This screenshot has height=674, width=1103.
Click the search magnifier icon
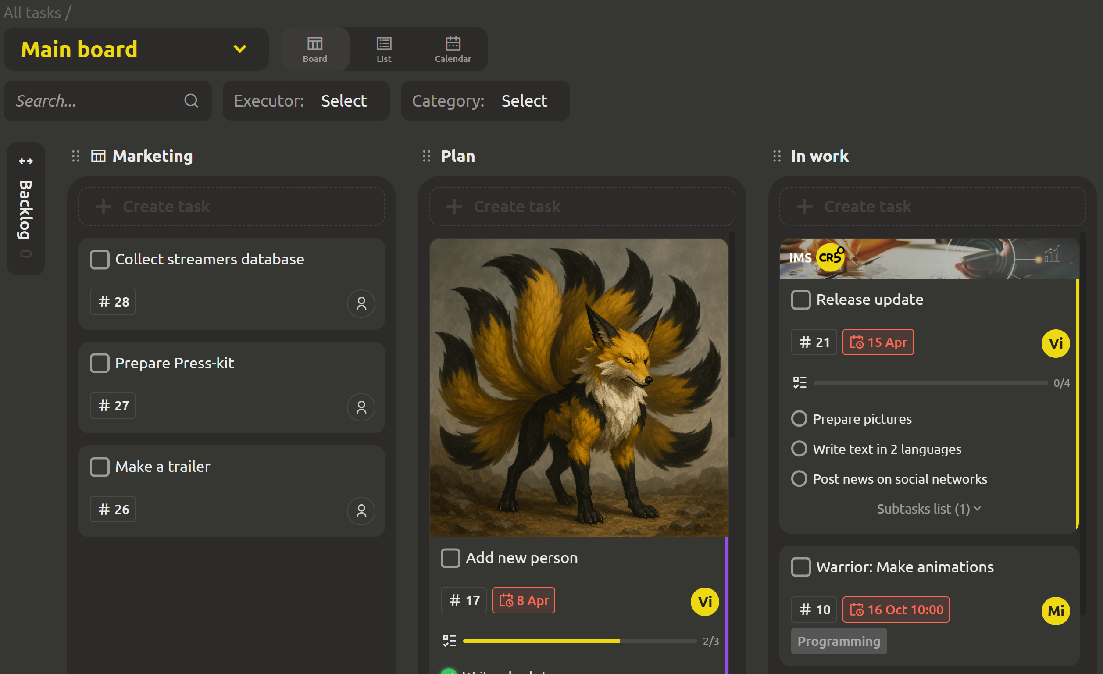point(192,101)
